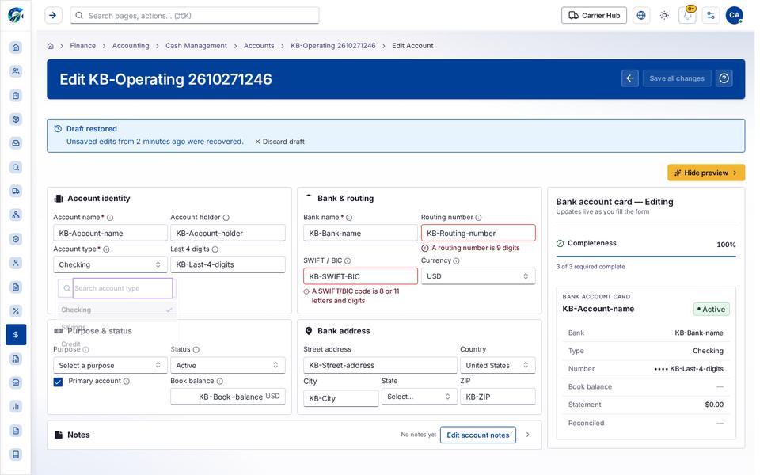Click Discard draft link
The width and height of the screenshot is (760, 475).
click(x=279, y=142)
